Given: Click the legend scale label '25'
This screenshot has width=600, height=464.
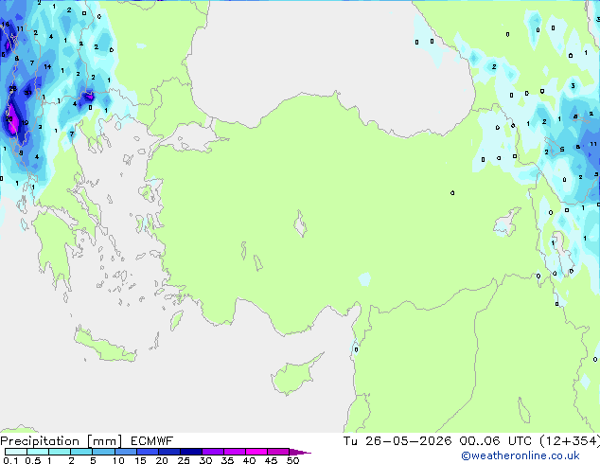Looking at the screenshot, I should point(184,460).
